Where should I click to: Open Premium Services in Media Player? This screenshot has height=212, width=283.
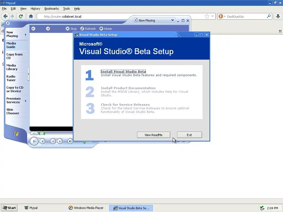click(x=13, y=100)
